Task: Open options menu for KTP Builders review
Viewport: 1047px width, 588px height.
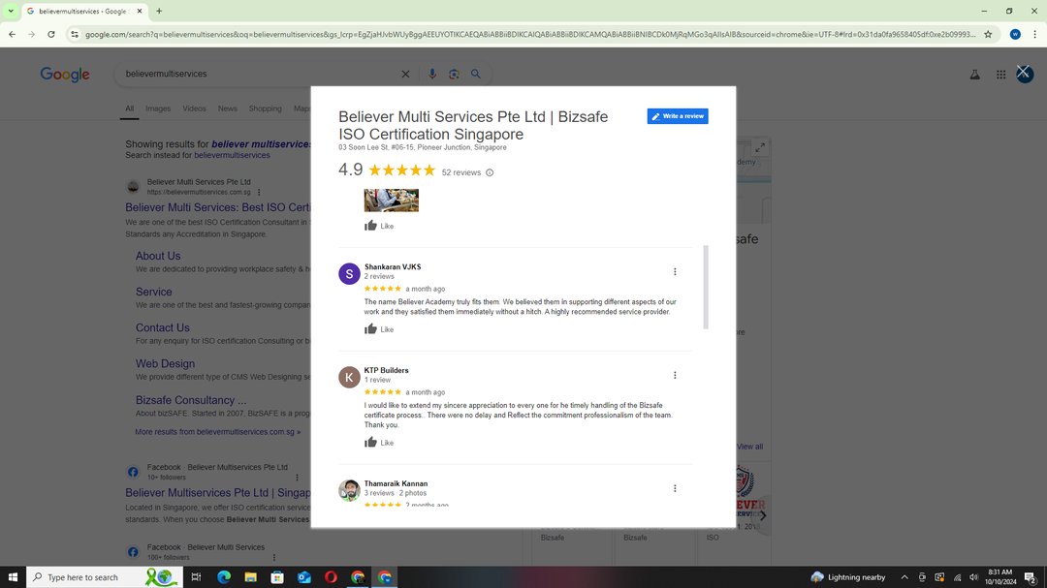Action: pos(675,375)
